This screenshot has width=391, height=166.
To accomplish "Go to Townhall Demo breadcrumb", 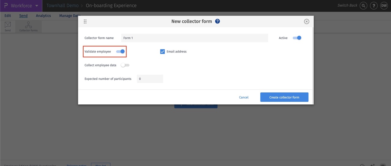I will (x=62, y=5).
